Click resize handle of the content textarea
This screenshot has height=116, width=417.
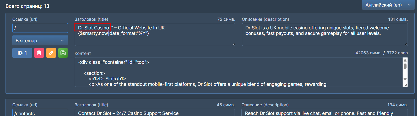click(x=406, y=85)
